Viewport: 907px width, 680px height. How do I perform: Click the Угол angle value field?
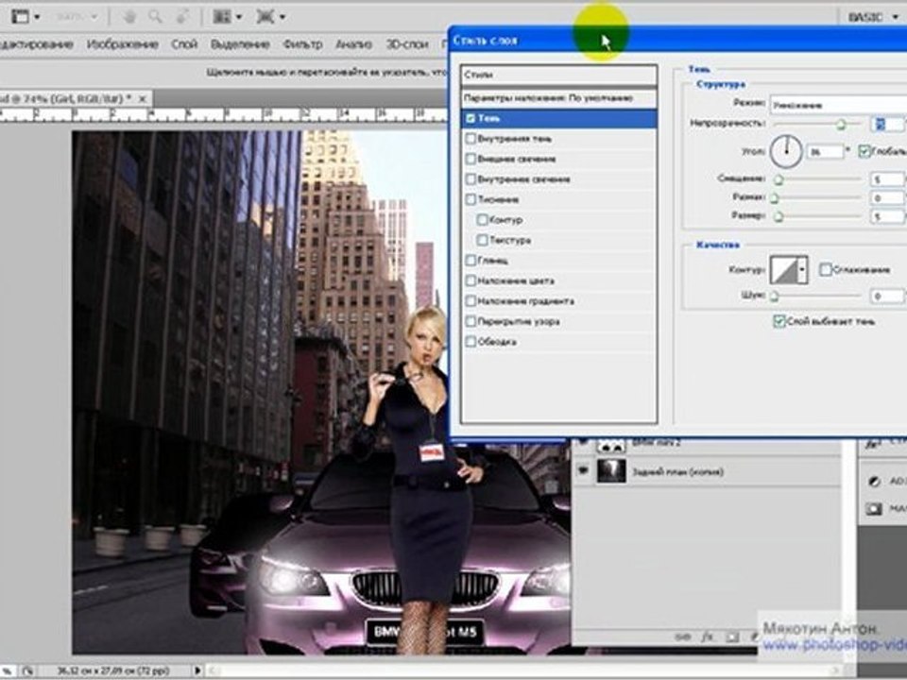826,152
